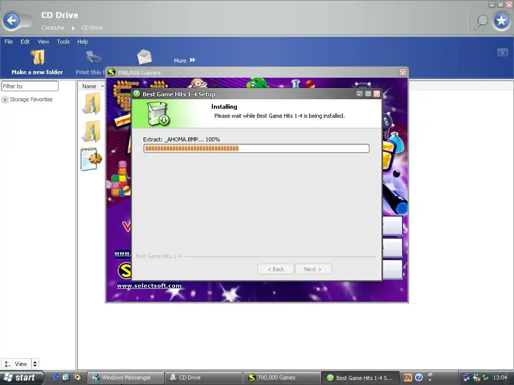Select the setup information file icon
Screen dimensions: 514x385
pos(91,159)
